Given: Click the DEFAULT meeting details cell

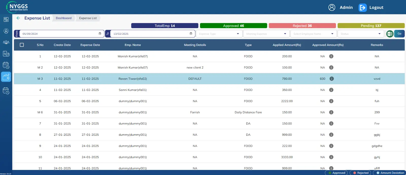Looking at the screenshot, I should click(x=195, y=79).
